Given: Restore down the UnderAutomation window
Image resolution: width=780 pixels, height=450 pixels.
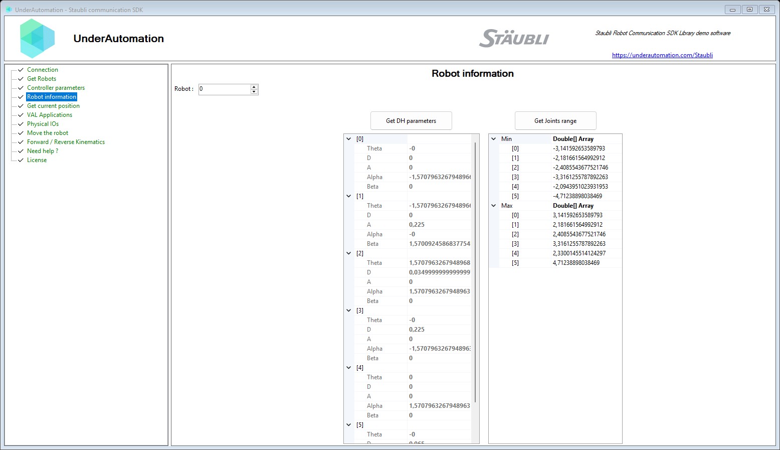Looking at the screenshot, I should click(x=750, y=10).
